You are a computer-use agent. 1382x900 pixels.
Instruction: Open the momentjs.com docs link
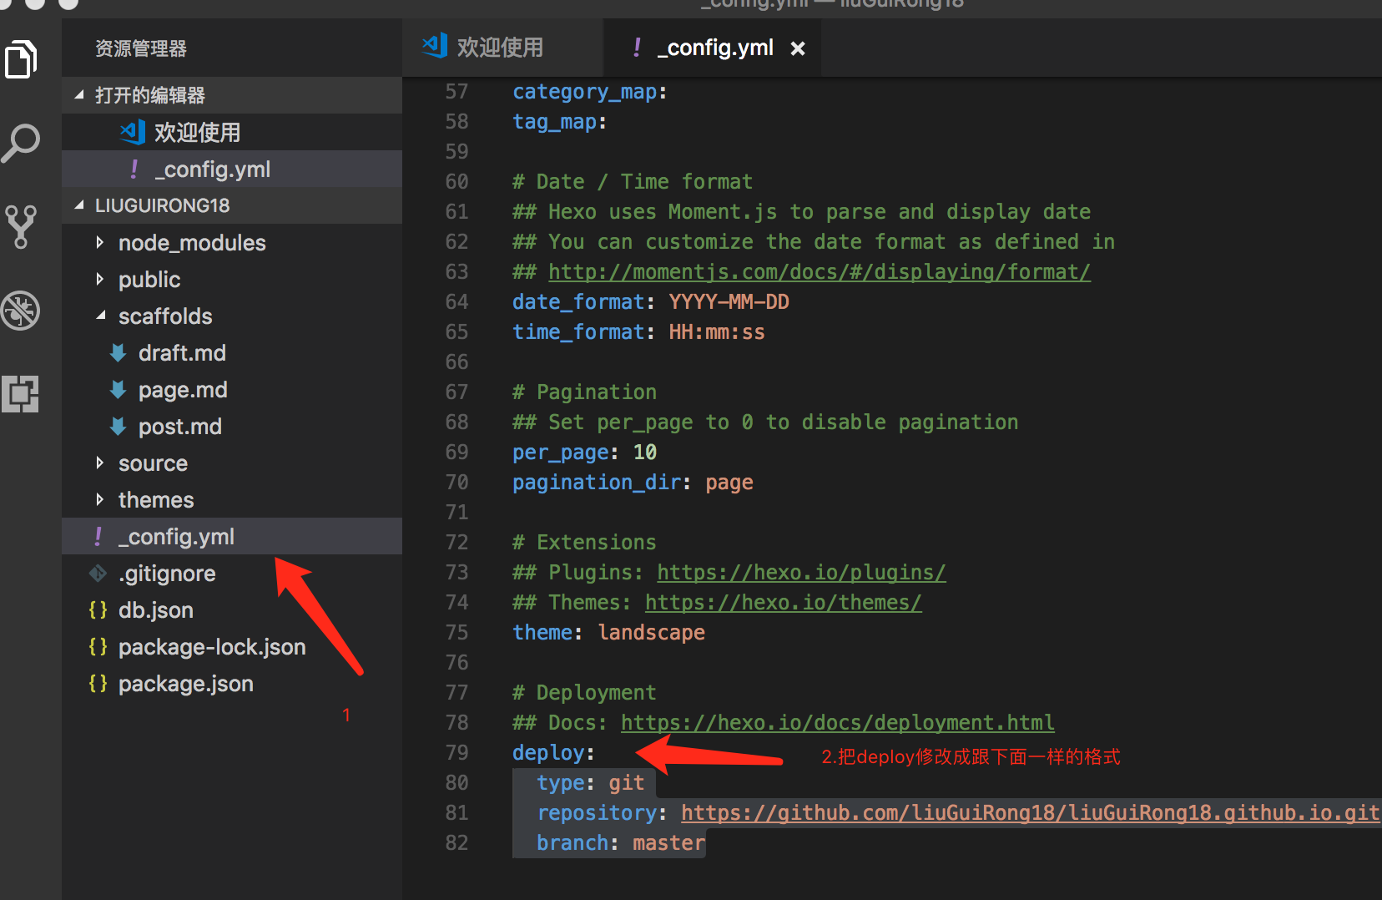point(819,272)
